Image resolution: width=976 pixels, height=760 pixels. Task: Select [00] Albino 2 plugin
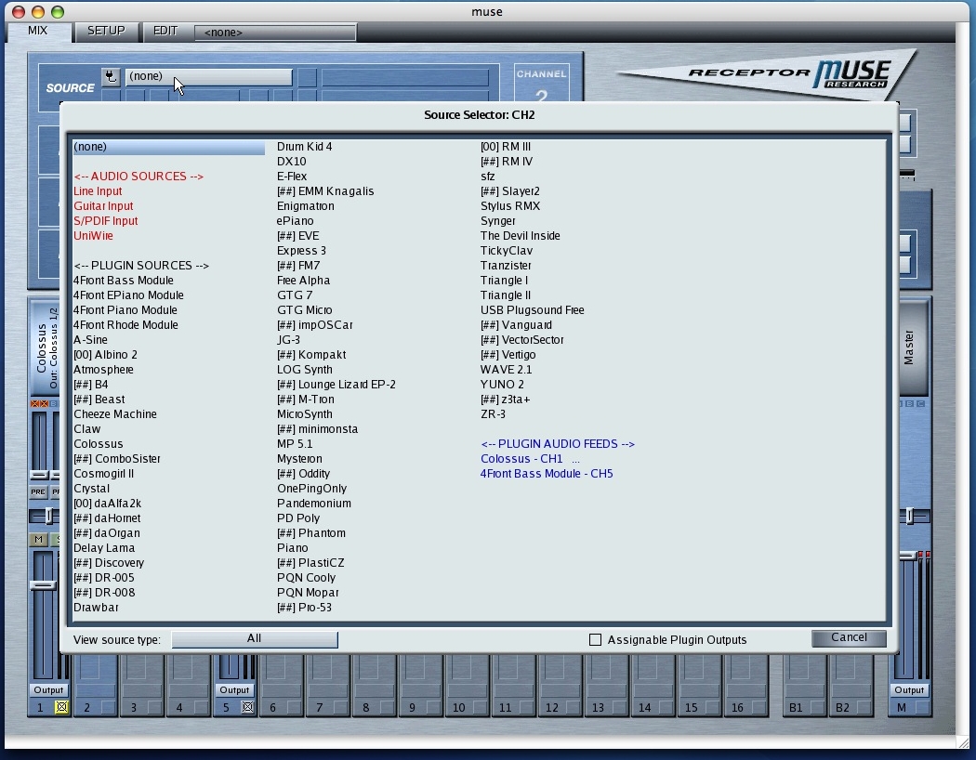point(105,355)
